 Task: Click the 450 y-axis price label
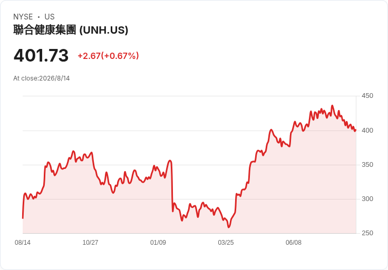coord(367,96)
